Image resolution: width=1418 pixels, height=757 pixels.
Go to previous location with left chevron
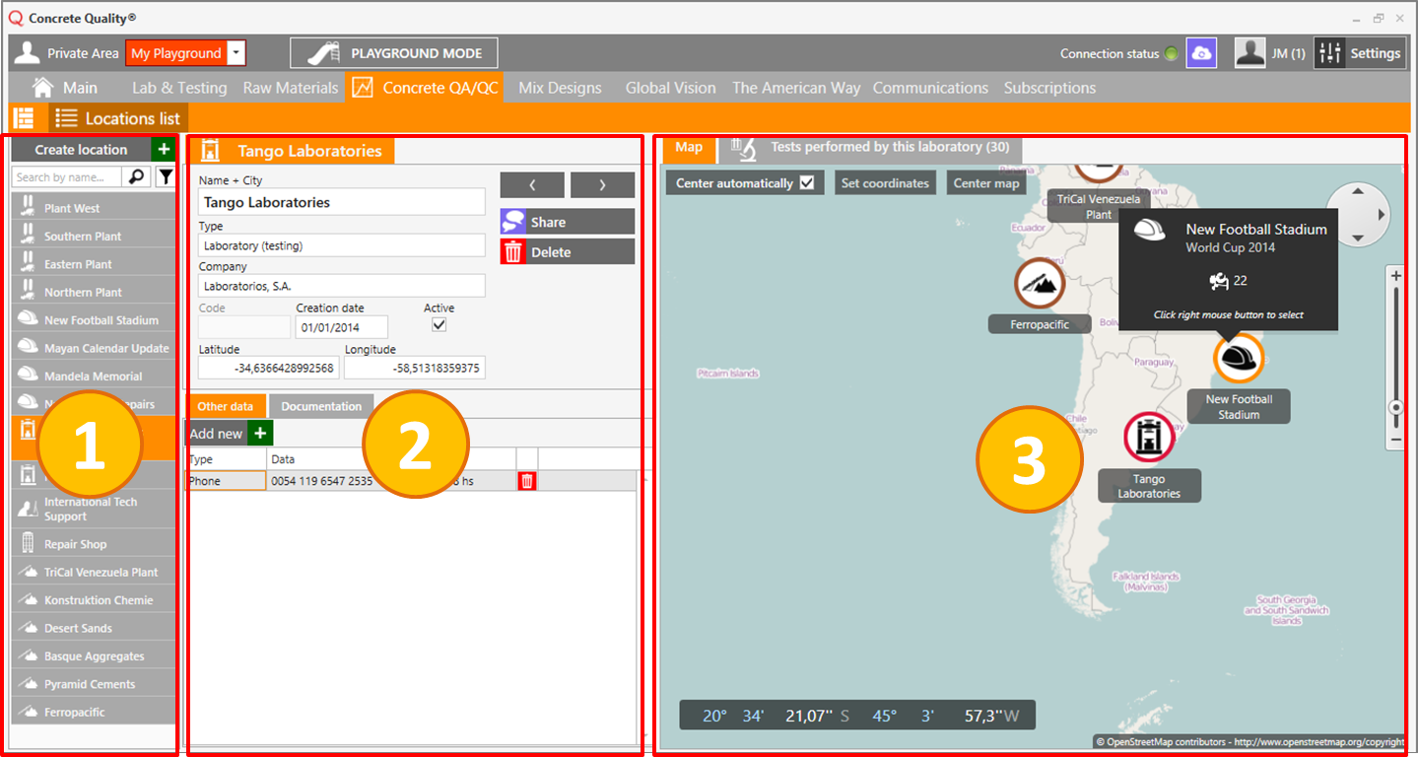pyautogui.click(x=532, y=185)
